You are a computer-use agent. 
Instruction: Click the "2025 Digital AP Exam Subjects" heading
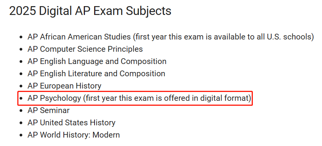point(90,11)
